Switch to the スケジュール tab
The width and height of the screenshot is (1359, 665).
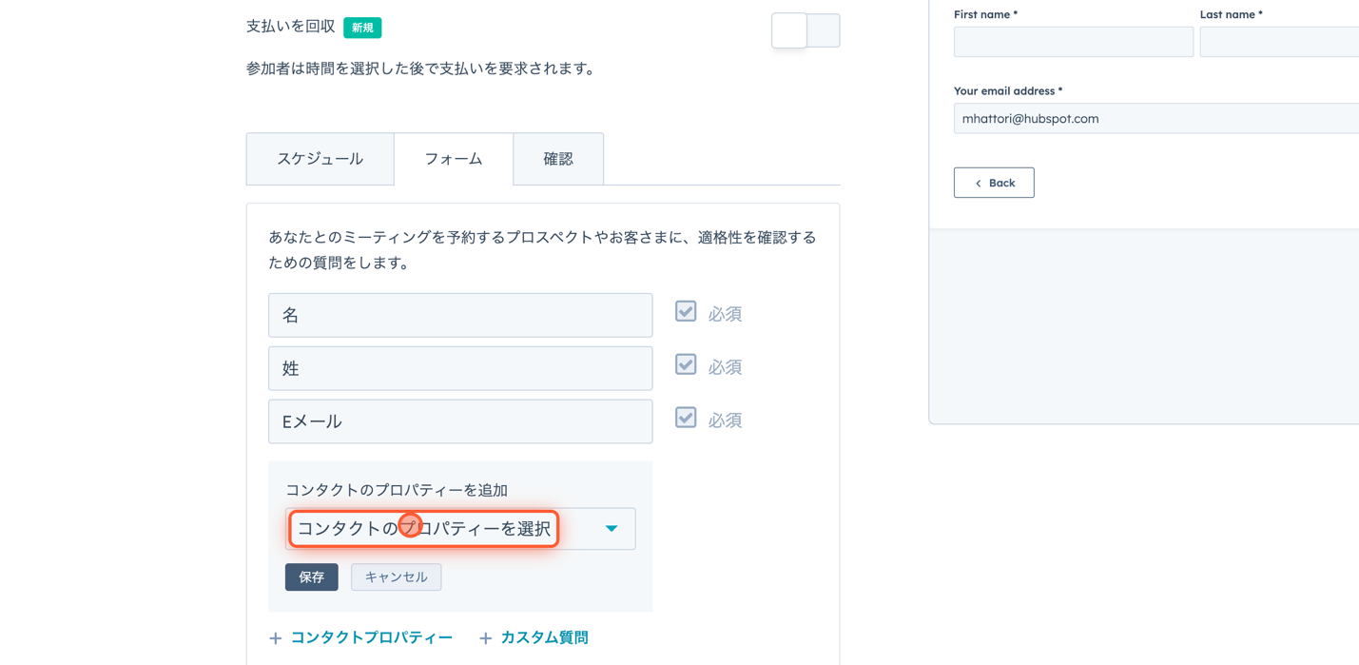tap(320, 159)
